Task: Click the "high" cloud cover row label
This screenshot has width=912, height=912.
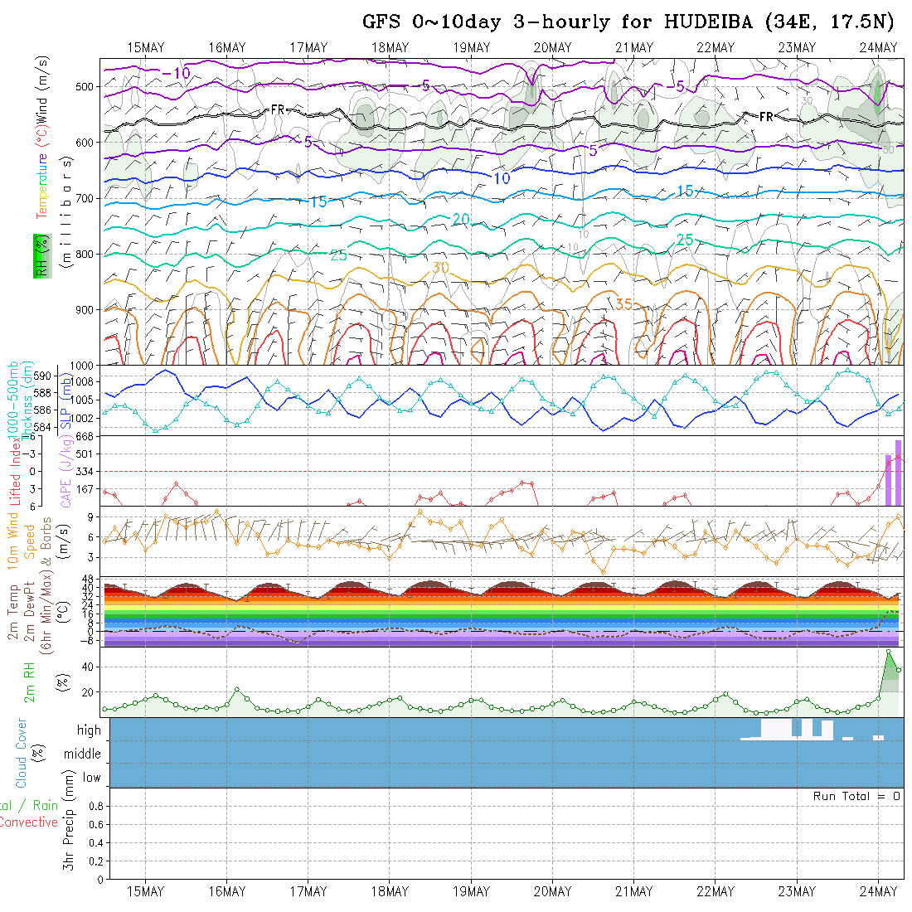Action: click(x=89, y=730)
